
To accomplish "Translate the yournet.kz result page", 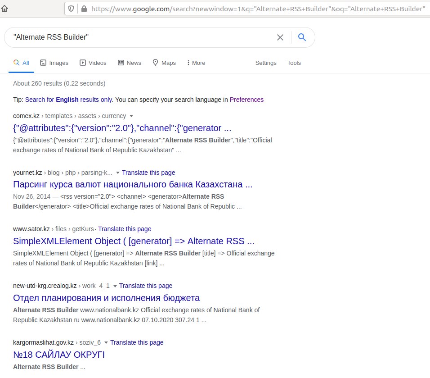I will point(148,173).
